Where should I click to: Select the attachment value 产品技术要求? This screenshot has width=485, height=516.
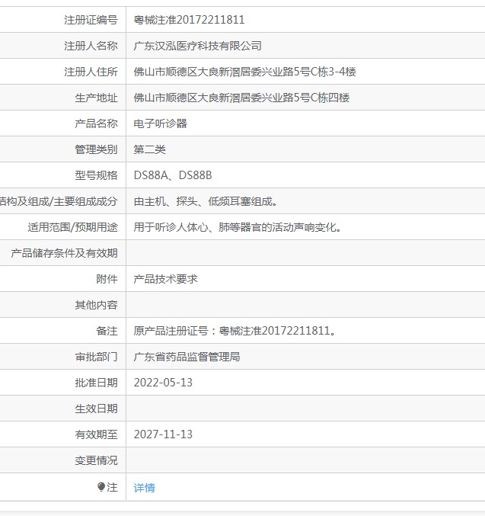coord(165,279)
